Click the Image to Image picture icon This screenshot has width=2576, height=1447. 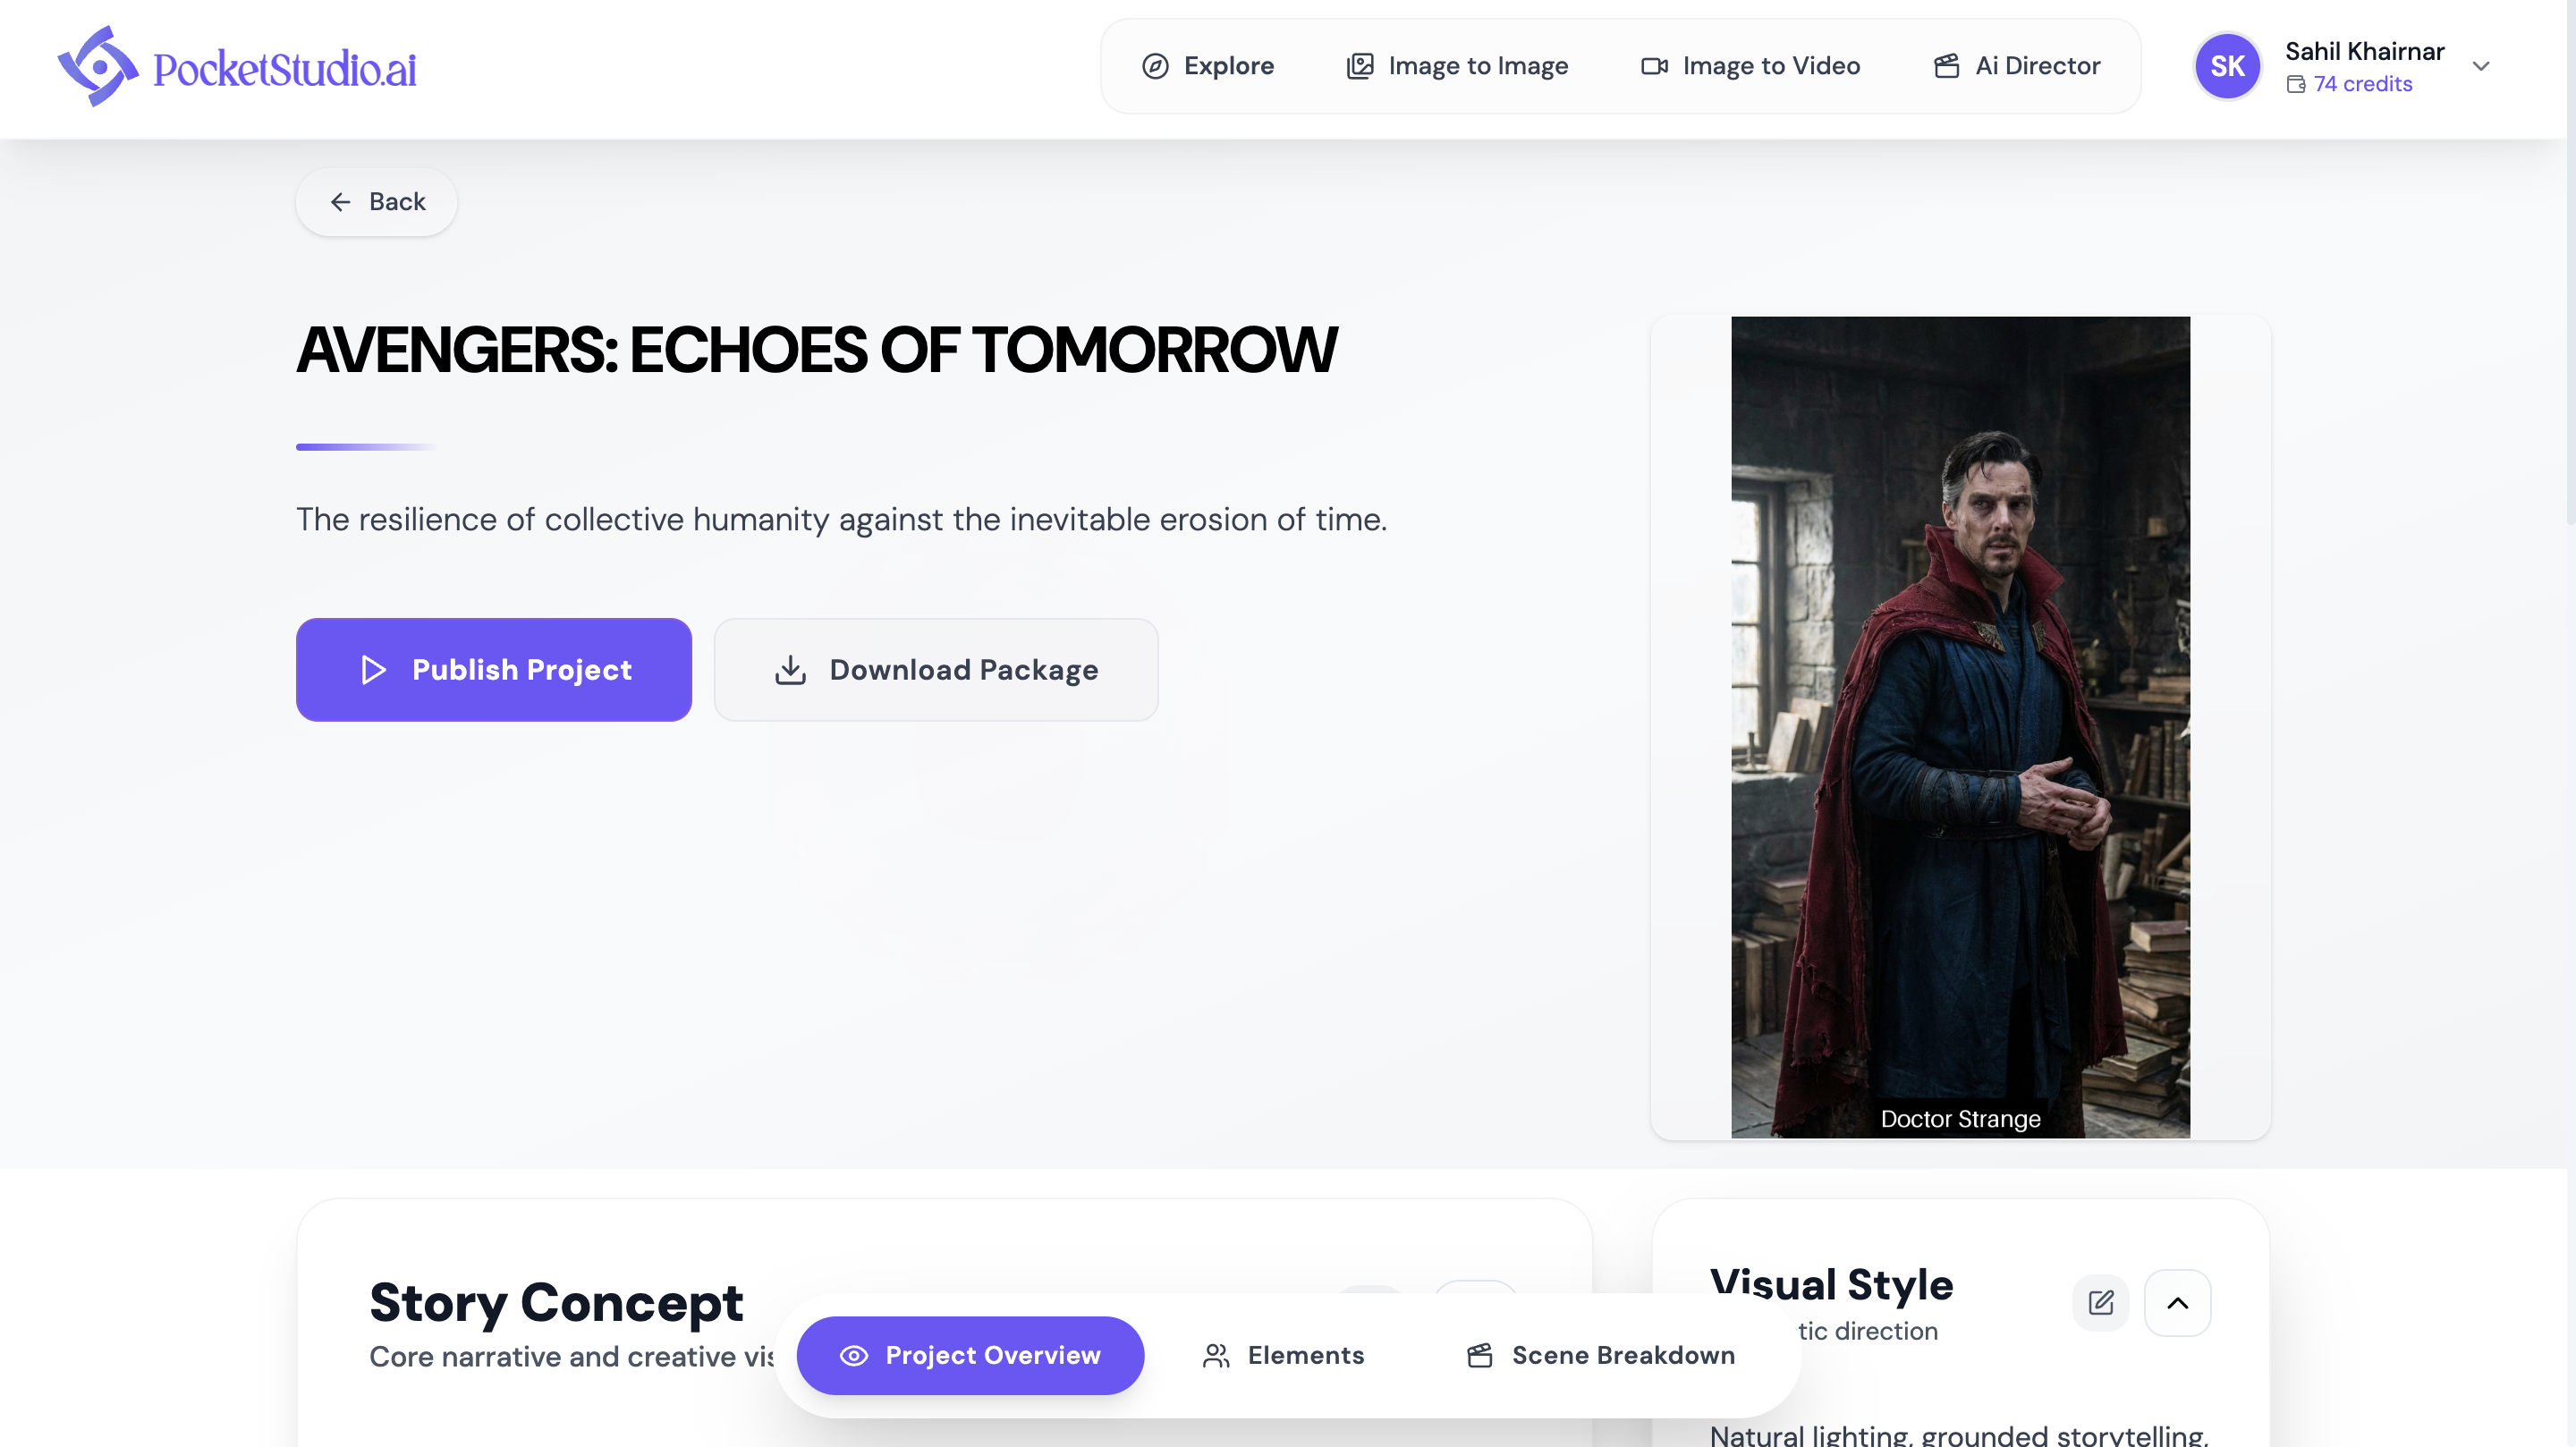(x=1360, y=66)
